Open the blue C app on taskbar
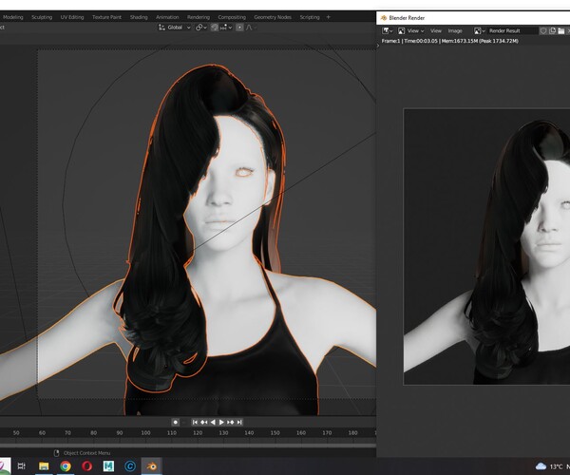 [130, 465]
